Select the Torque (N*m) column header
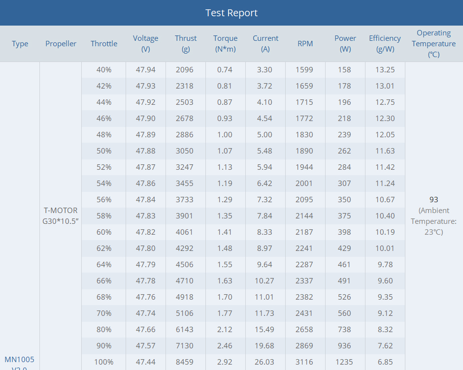Viewport: 463px width, 370px height. pyautogui.click(x=225, y=44)
